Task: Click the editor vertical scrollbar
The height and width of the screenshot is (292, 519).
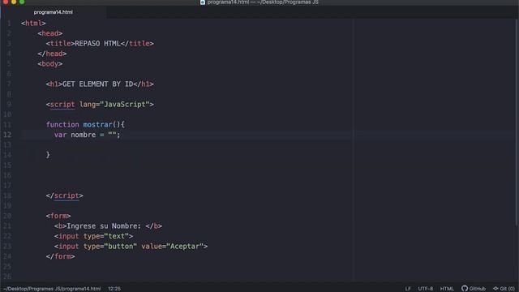Action: pyautogui.click(x=517, y=122)
